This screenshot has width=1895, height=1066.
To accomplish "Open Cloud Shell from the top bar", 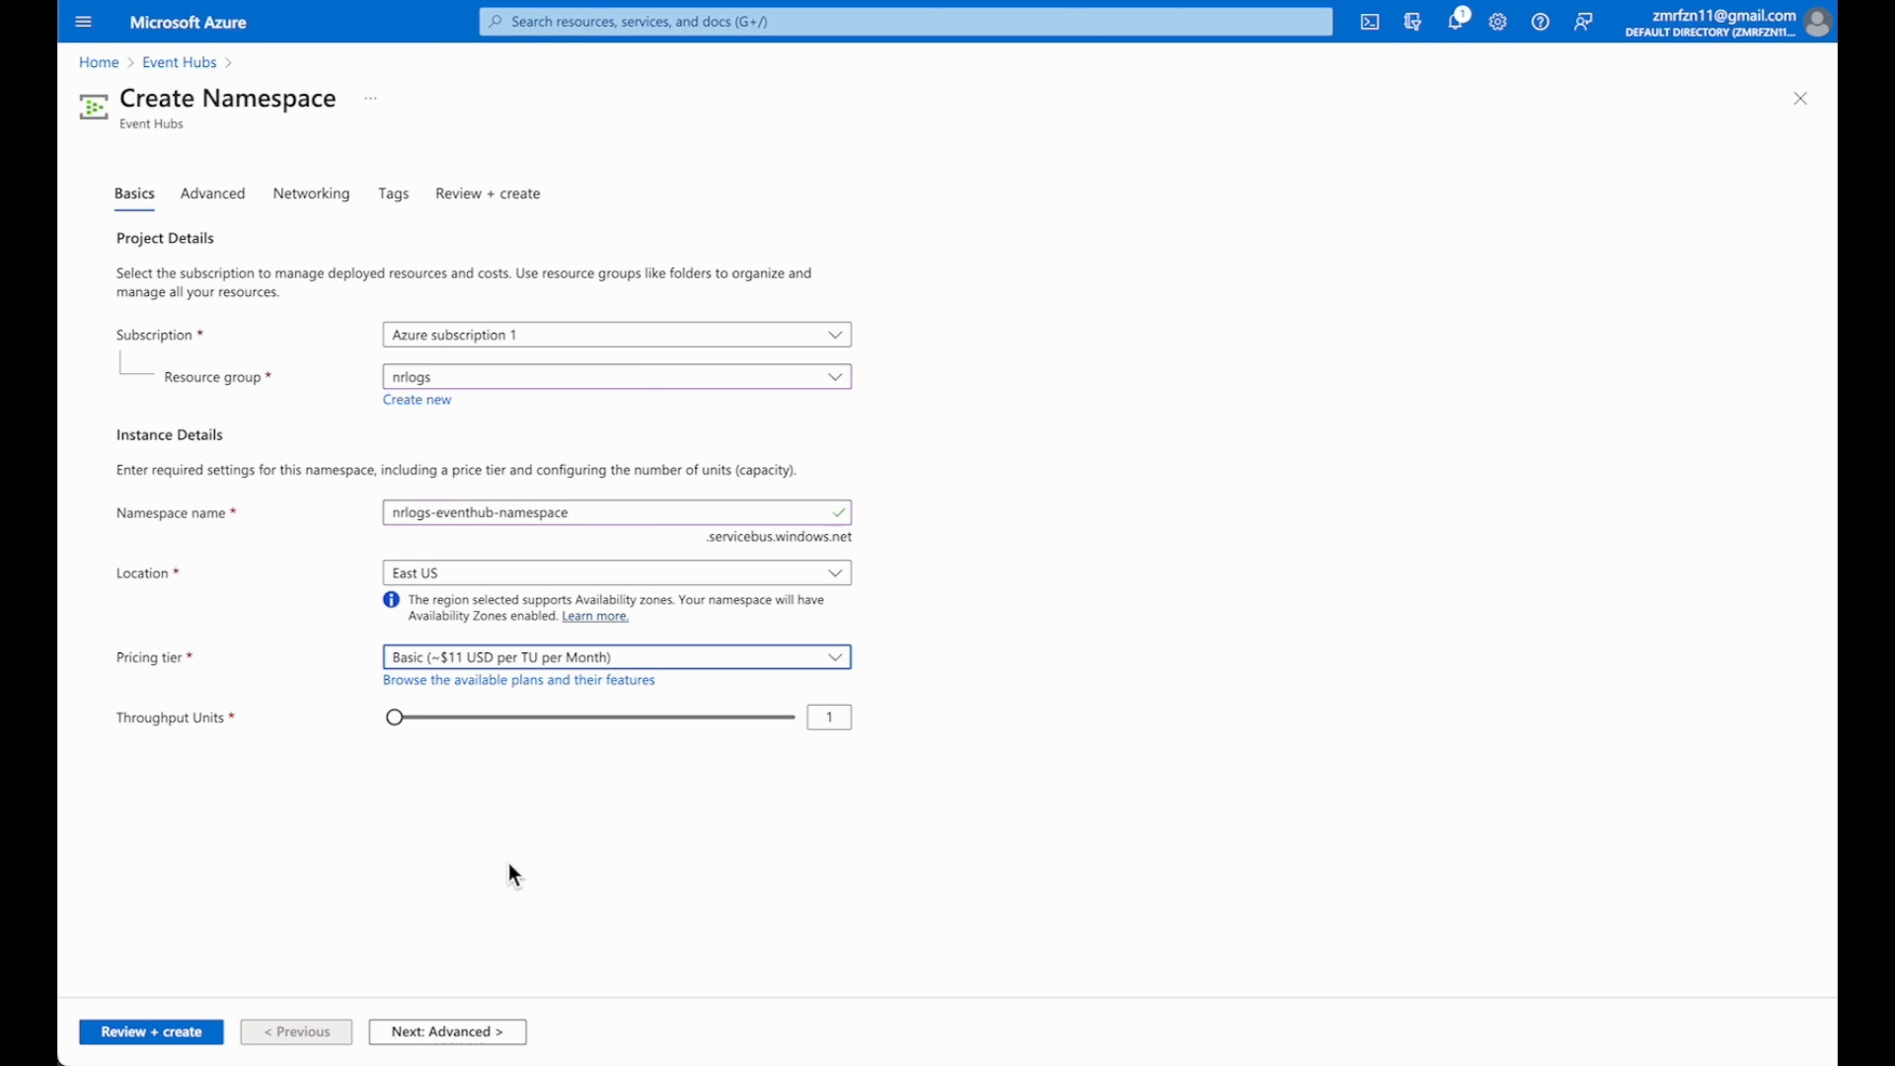I will click(x=1370, y=22).
